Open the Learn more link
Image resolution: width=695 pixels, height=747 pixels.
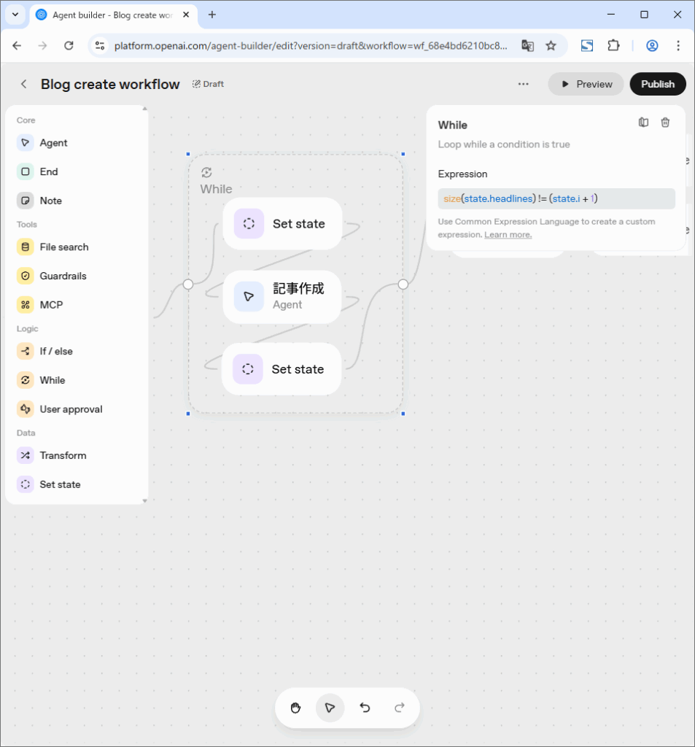point(508,235)
